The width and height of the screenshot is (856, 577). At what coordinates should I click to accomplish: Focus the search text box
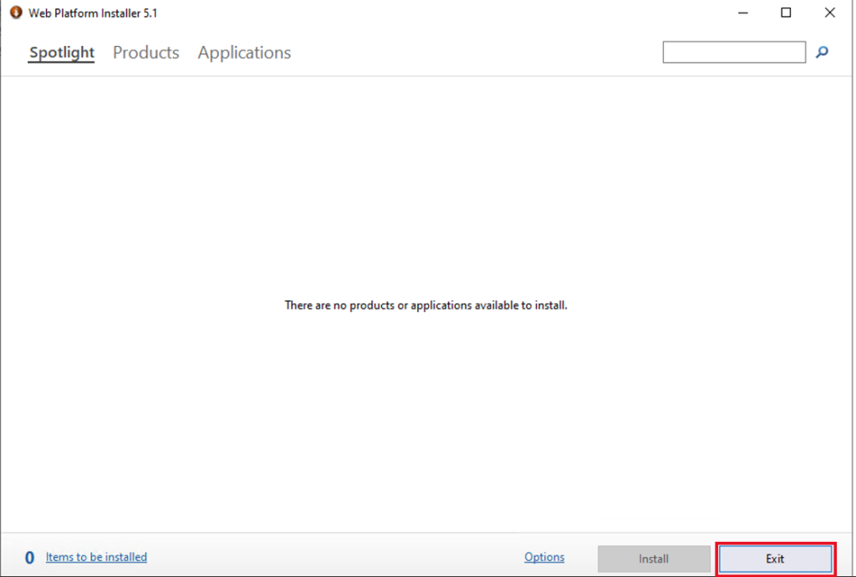point(734,53)
